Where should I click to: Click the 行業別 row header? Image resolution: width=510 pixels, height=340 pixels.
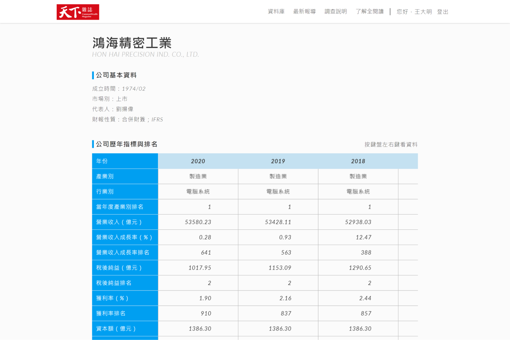click(125, 192)
